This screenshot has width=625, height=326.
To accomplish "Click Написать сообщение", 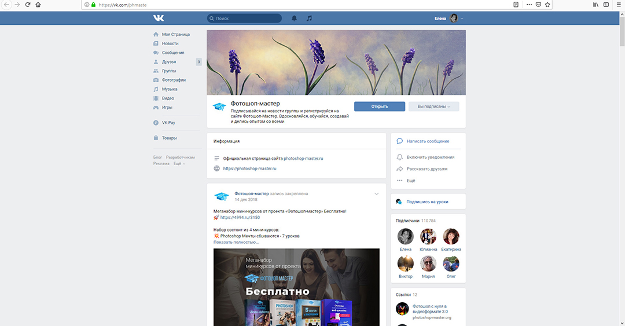I will (x=428, y=141).
